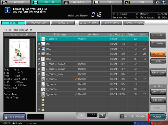Open Output History
Screen dimensions: 168x125
point(89,23)
